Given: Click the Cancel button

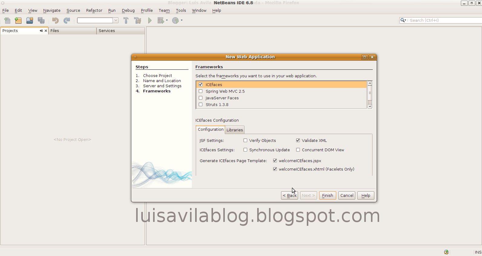Looking at the screenshot, I should pos(347,196).
